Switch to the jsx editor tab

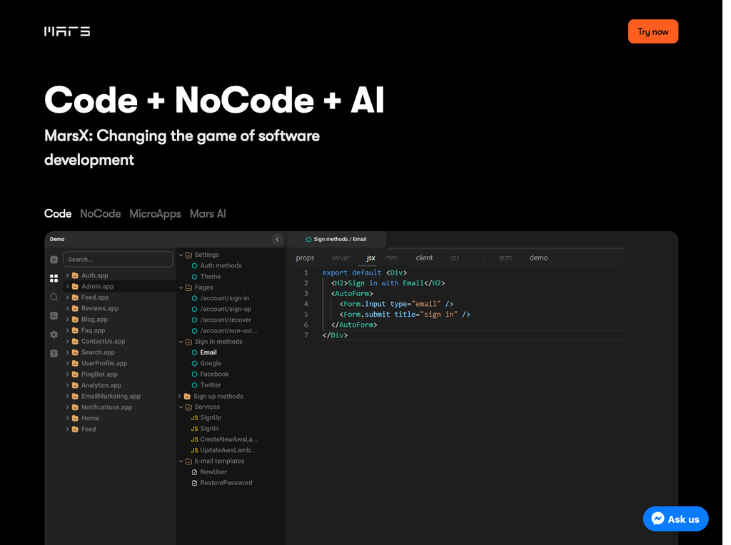tap(370, 258)
